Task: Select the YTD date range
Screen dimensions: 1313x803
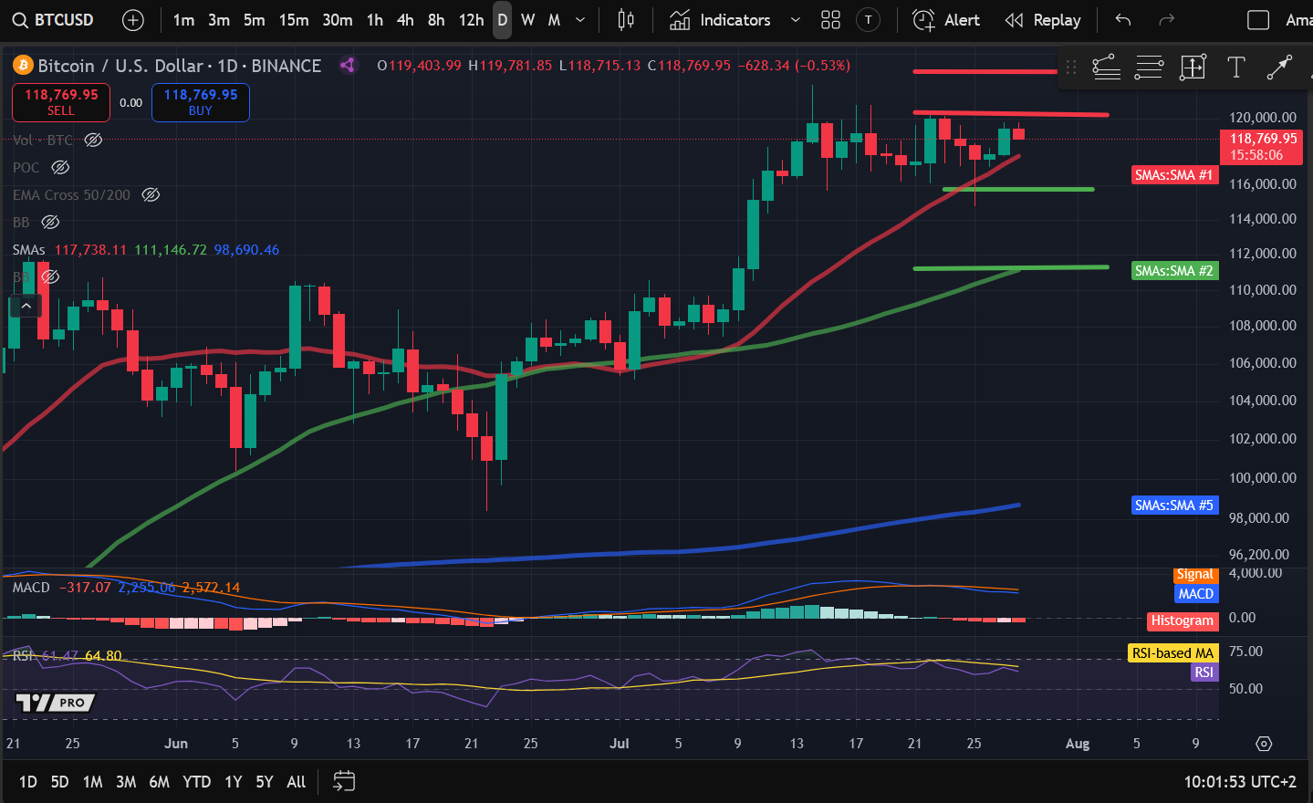Action: pyautogui.click(x=196, y=782)
